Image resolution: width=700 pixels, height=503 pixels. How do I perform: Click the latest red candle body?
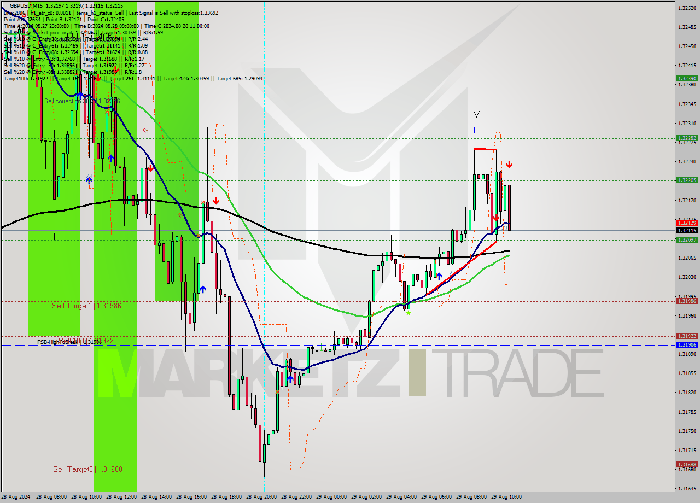(509, 208)
